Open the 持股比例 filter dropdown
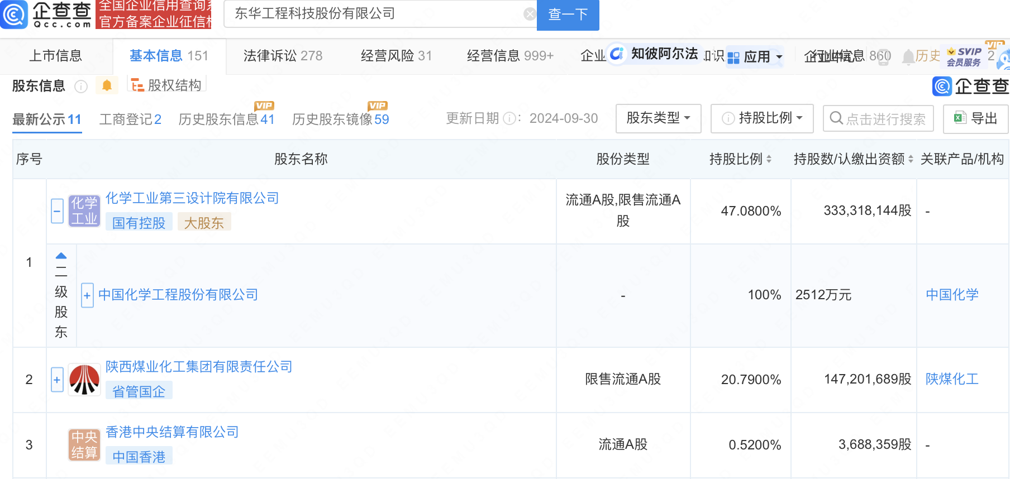Screen dimensions: 1010x479 pyautogui.click(x=762, y=118)
